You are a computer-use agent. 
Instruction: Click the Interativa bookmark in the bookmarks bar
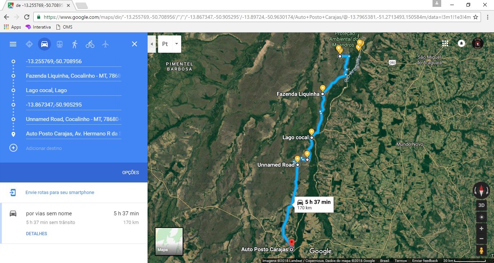pyautogui.click(x=38, y=27)
